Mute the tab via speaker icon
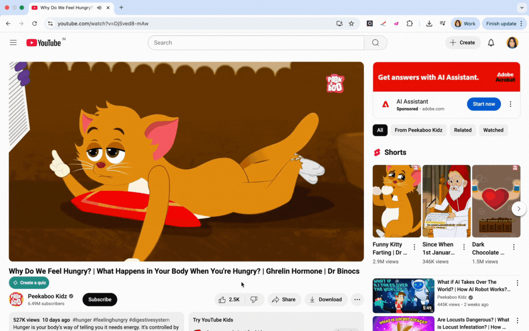The width and height of the screenshot is (529, 331). coord(99,8)
